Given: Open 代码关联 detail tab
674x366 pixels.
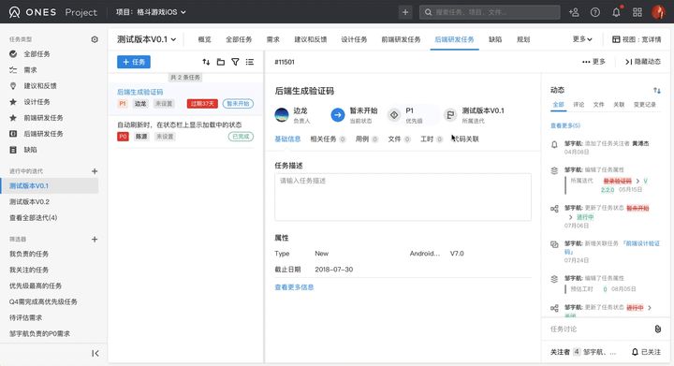Looking at the screenshot, I should click(x=465, y=139).
